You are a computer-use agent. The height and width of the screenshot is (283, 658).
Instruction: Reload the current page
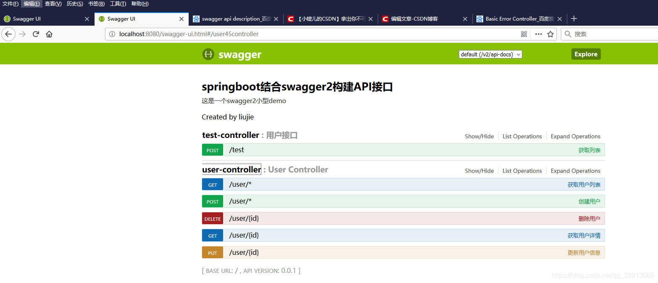click(x=36, y=34)
